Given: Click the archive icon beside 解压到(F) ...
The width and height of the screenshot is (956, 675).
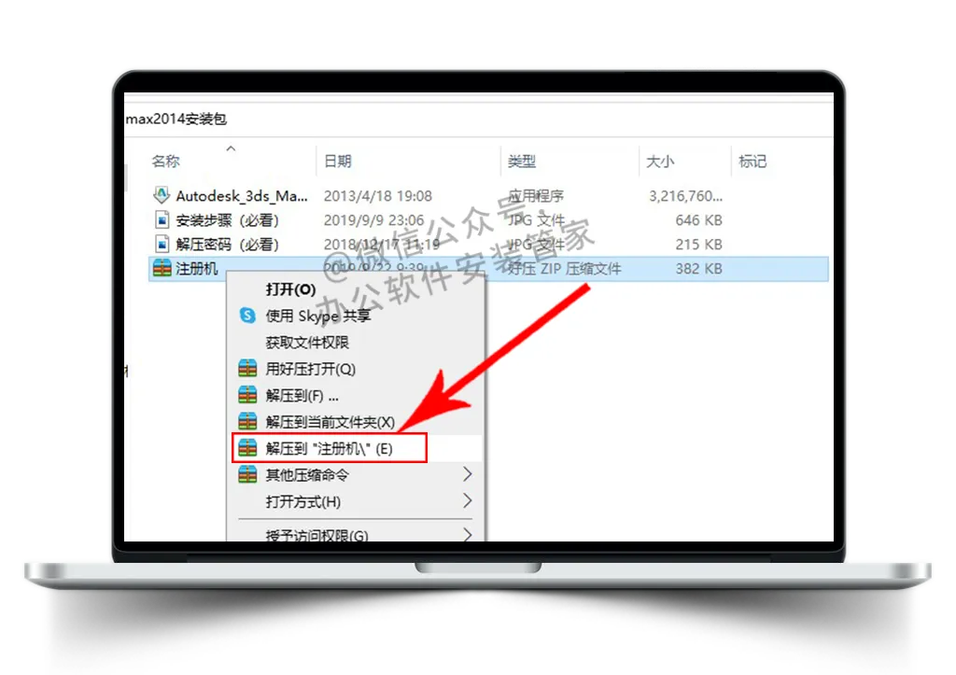Looking at the screenshot, I should pos(247,395).
